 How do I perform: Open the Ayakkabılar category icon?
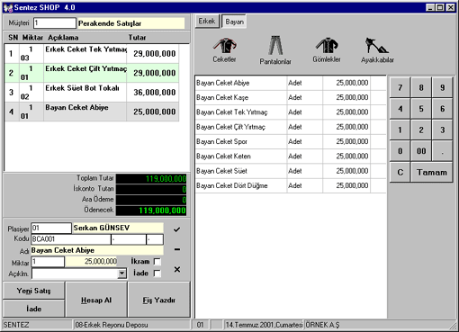click(377, 50)
